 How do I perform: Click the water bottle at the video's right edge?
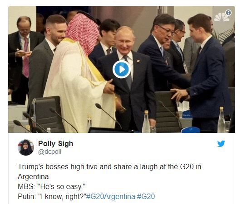click(222, 120)
